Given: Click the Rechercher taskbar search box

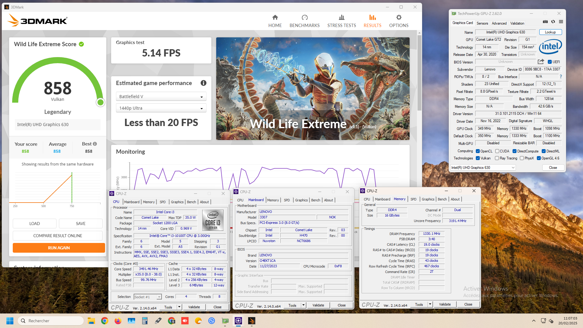Looking at the screenshot, I should pos(51,321).
